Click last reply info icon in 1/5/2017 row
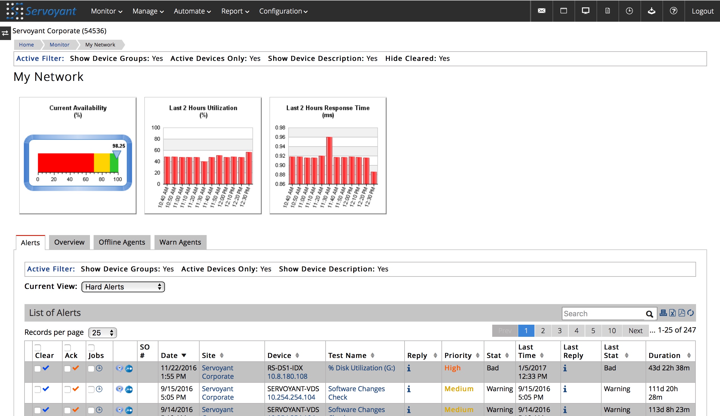Image resolution: width=720 pixels, height=416 pixels. [x=565, y=368]
